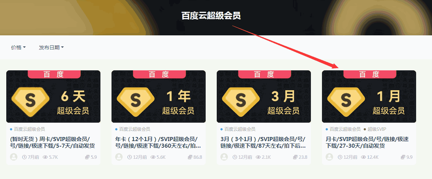Open the 1年 超级会员 thumbnail
Screen dimensions: 432x179
coord(159,96)
